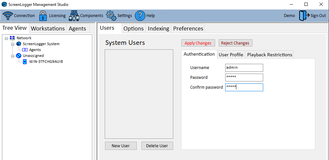Click the Connection wifi icon
Image resolution: width=329 pixels, height=160 pixels.
pos(8,15)
